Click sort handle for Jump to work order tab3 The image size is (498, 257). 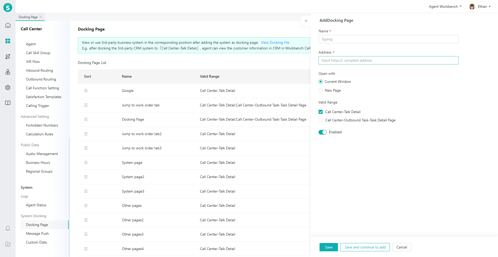coord(86,148)
